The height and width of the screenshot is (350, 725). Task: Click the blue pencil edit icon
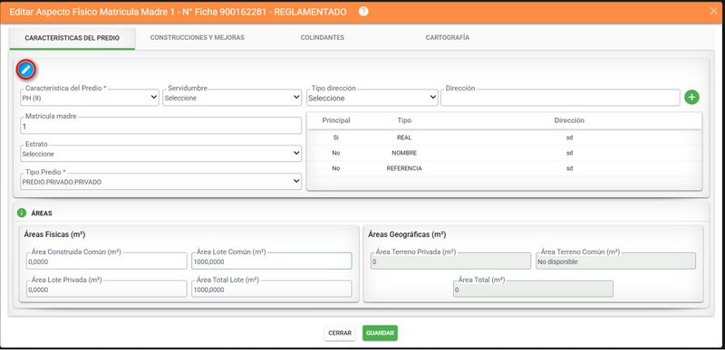pyautogui.click(x=26, y=70)
